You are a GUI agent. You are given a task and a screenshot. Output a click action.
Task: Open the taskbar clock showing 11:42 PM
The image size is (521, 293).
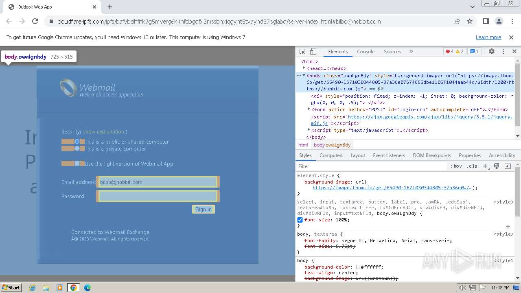tap(500, 288)
